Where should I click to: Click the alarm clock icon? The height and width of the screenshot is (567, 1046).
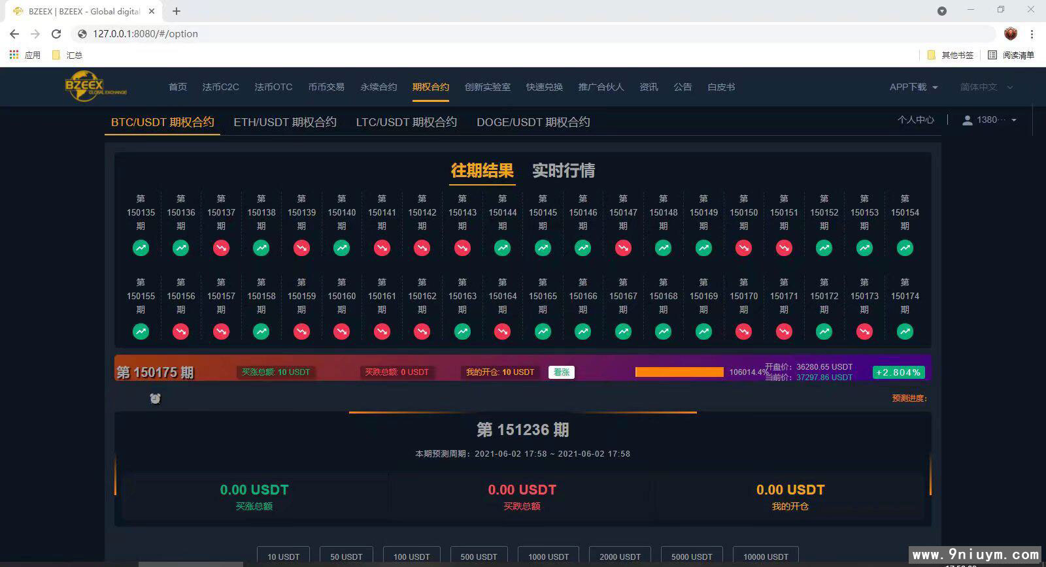(x=155, y=398)
